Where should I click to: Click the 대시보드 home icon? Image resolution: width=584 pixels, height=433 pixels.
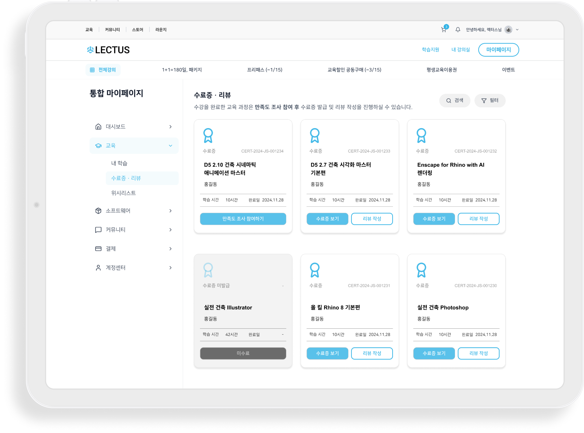pos(98,127)
